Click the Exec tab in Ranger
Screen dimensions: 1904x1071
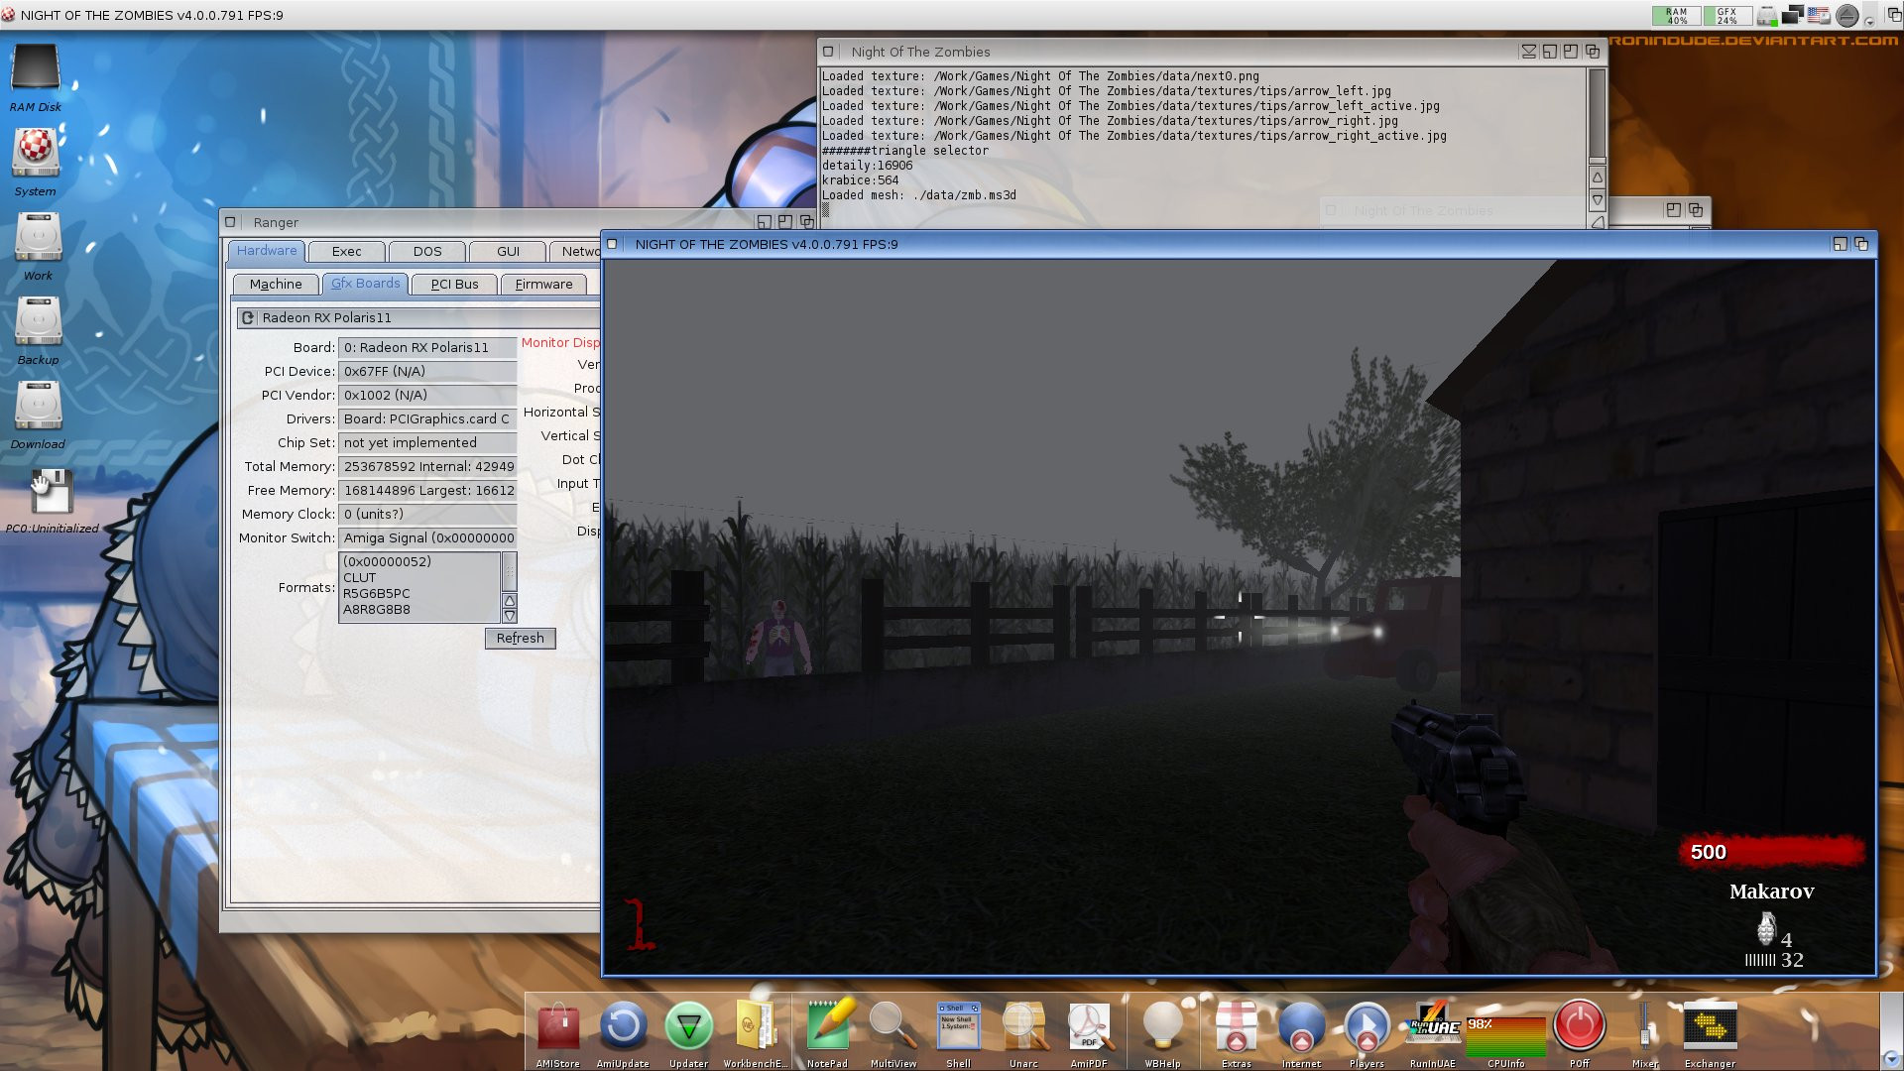click(x=346, y=251)
